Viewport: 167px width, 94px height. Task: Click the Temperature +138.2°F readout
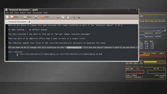click(x=153, y=33)
